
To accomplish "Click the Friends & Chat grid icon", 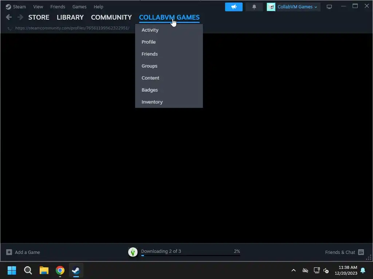I will [x=361, y=252].
